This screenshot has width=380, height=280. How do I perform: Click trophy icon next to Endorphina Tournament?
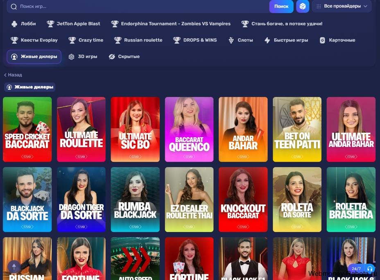pyautogui.click(x=115, y=24)
